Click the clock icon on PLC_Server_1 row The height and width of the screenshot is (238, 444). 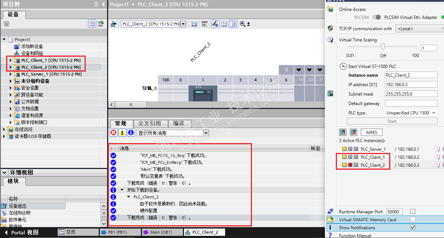point(437,149)
